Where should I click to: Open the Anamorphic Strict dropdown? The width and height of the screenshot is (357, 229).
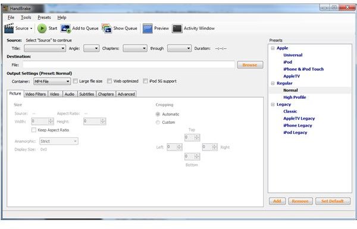click(59, 142)
